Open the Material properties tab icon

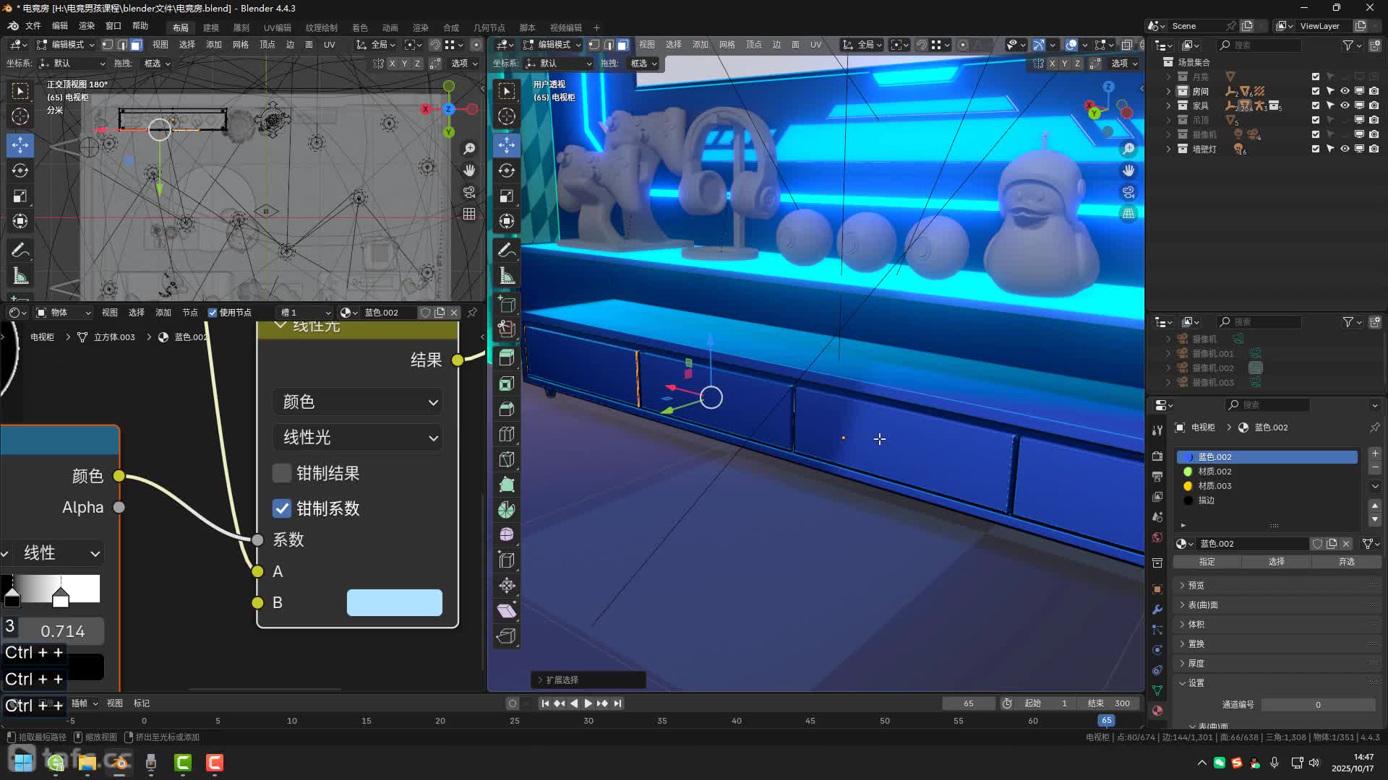[x=1157, y=711]
